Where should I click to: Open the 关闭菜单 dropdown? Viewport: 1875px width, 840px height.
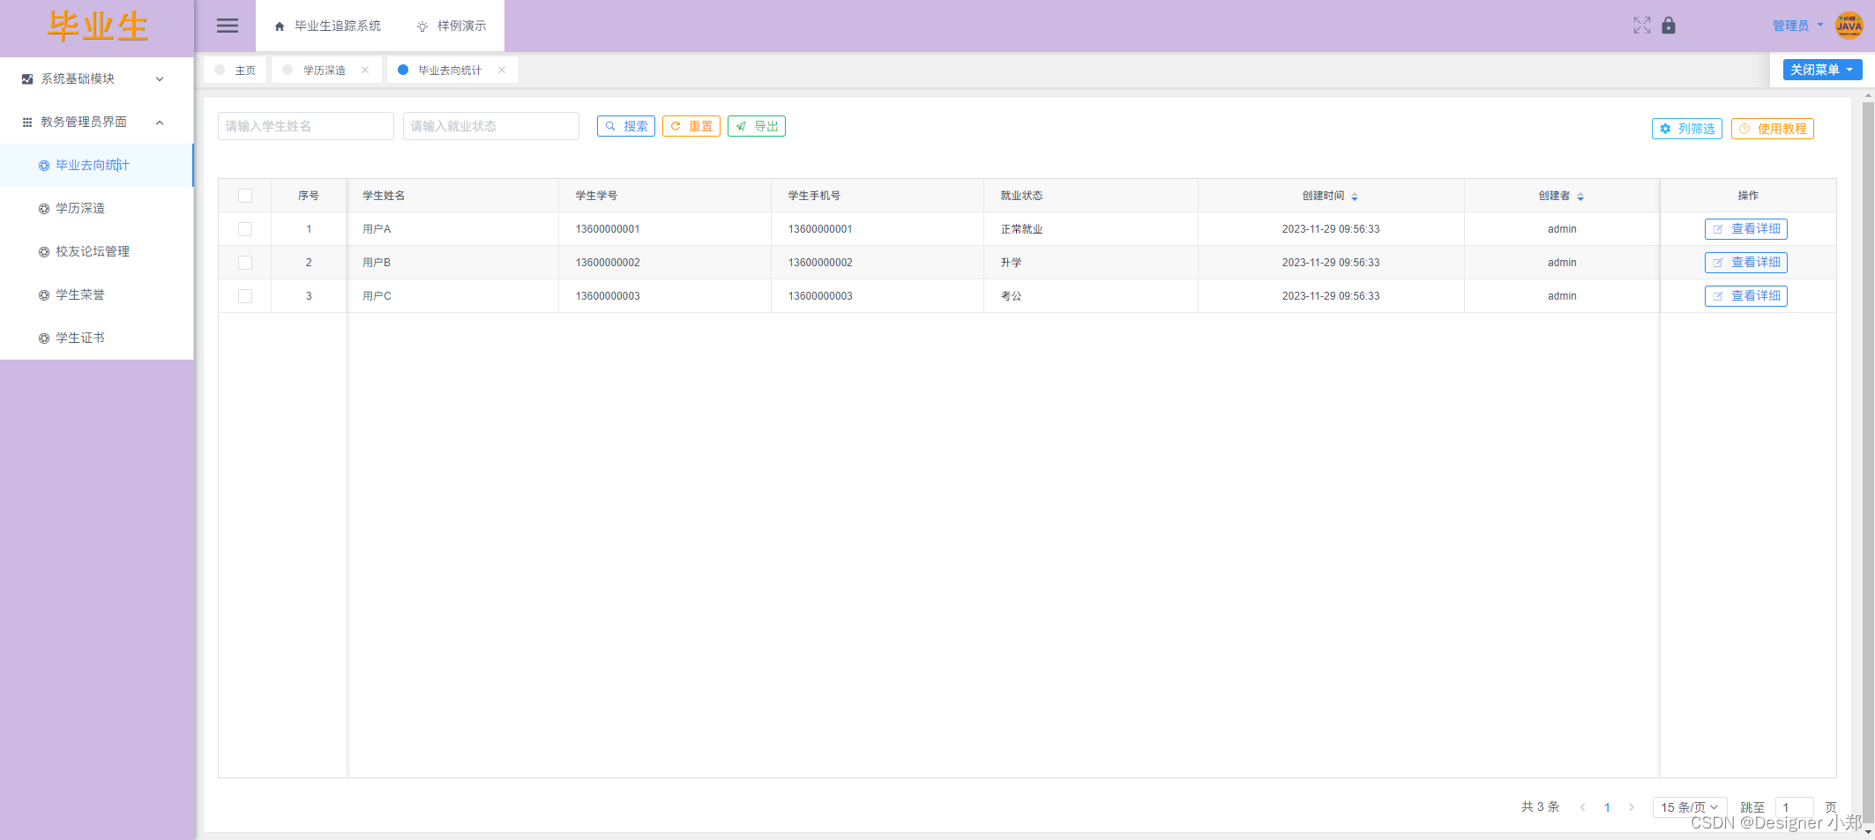pos(1822,70)
